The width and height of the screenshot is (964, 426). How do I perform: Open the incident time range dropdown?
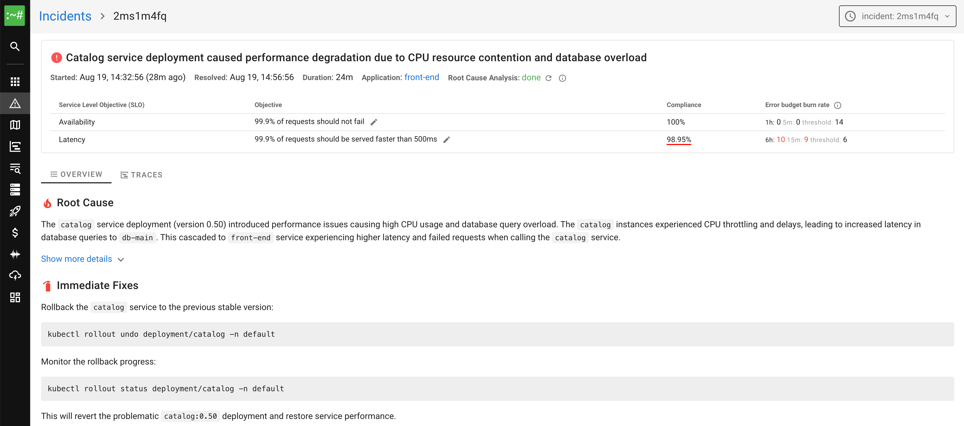coord(897,16)
